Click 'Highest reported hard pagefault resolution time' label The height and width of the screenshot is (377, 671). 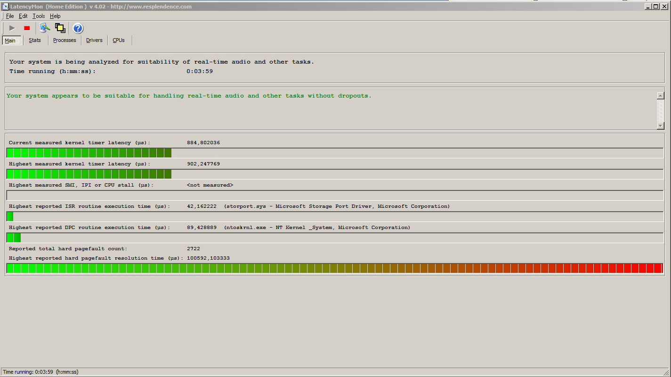[97, 258]
